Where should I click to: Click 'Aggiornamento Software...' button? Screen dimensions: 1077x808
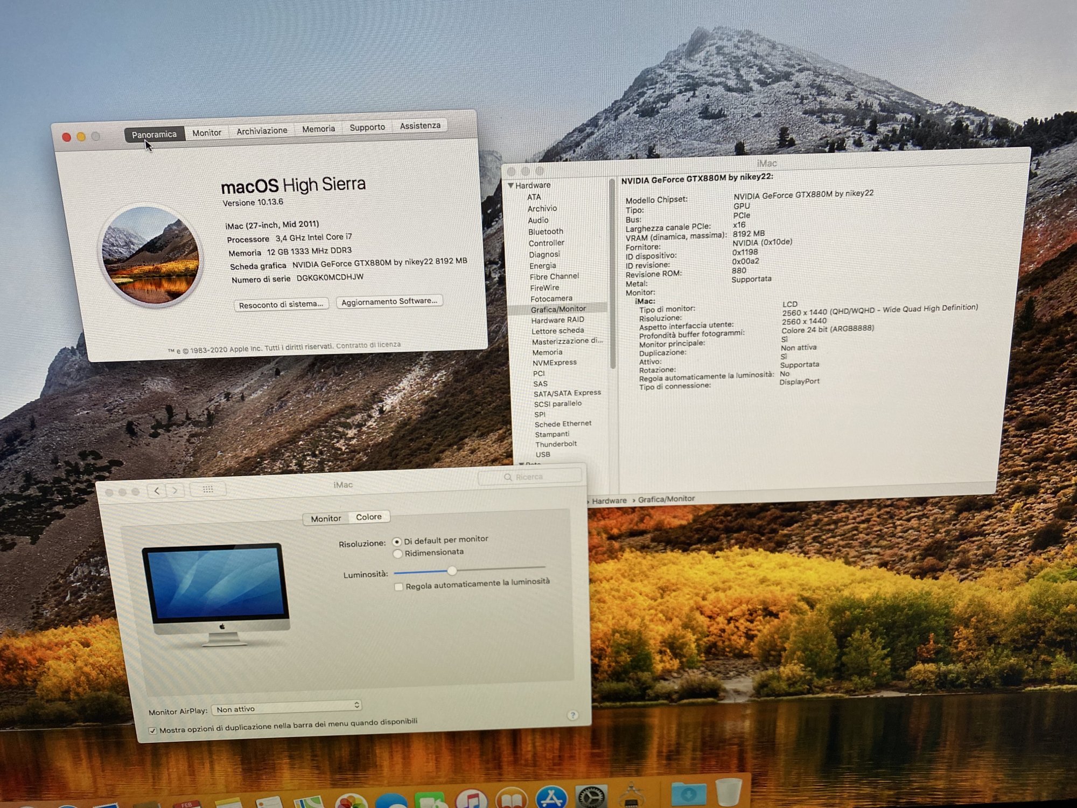click(389, 302)
